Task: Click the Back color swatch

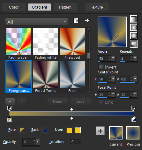Action: point(45,130)
